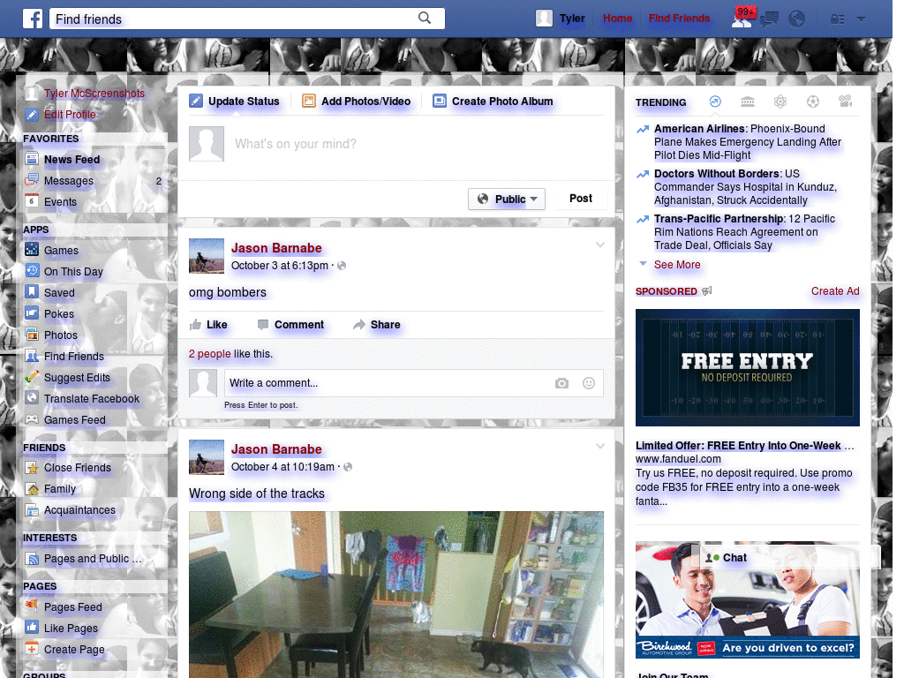Open Find Friends in top bar
Screen dimensions: 904x678
click(679, 19)
